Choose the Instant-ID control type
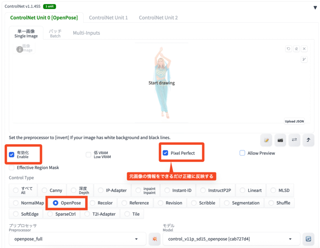320x248 pixels. pyautogui.click(x=178, y=190)
